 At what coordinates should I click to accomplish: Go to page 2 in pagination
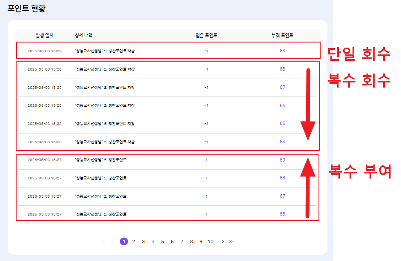click(134, 241)
